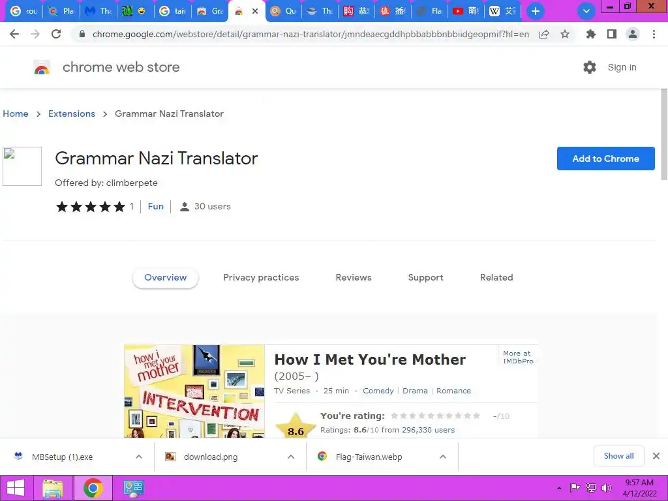Screen dimensions: 668x501
Task: Show hidden tray icons arrow
Action: (x=559, y=488)
